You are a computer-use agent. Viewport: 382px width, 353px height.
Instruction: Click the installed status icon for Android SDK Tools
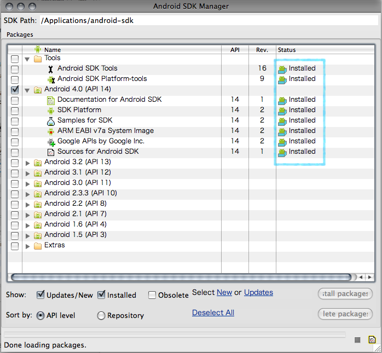coord(282,70)
